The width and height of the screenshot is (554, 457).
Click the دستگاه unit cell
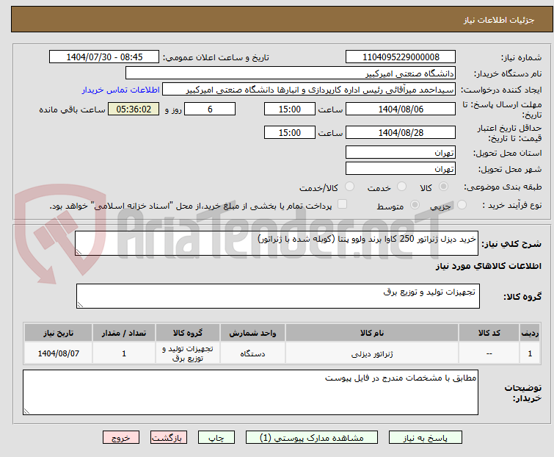coord(252,353)
